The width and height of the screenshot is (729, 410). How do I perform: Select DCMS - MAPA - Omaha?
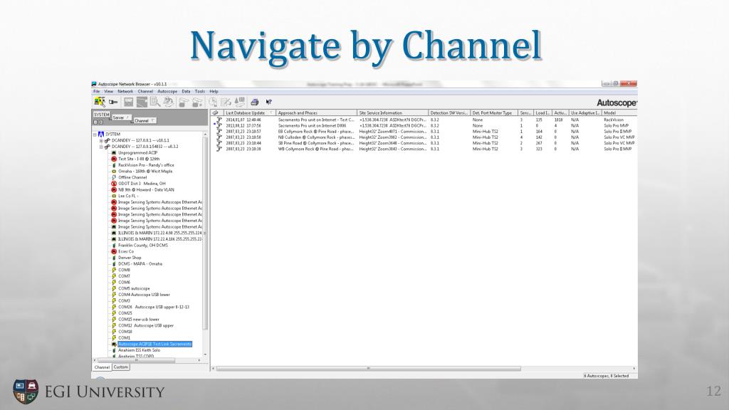(x=140, y=264)
